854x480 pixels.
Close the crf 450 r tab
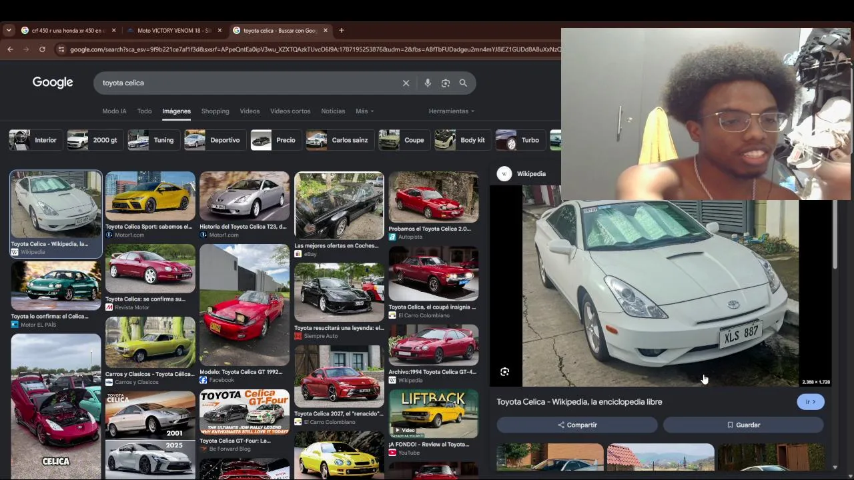[113, 30]
